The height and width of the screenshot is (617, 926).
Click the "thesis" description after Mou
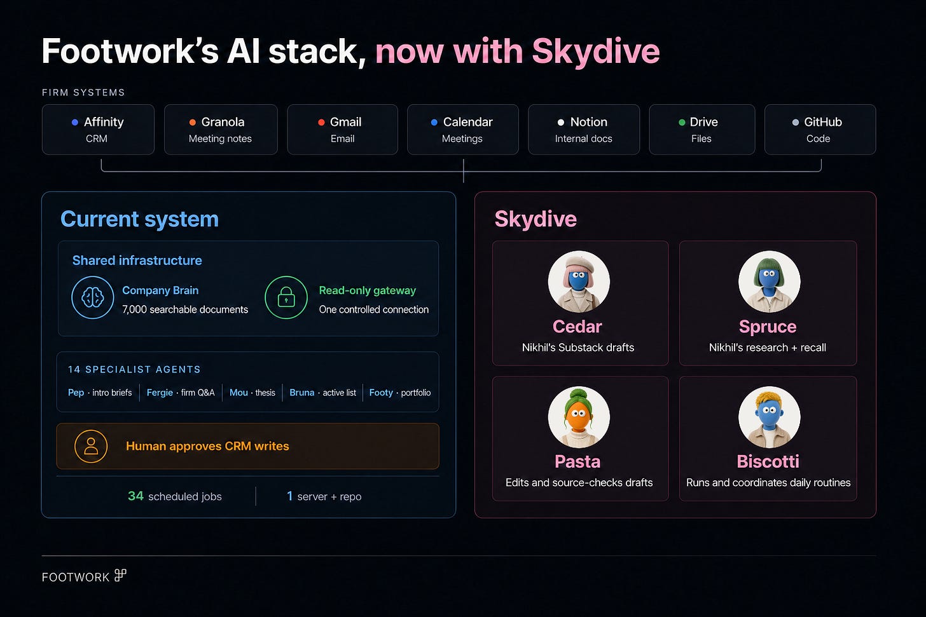[265, 393]
